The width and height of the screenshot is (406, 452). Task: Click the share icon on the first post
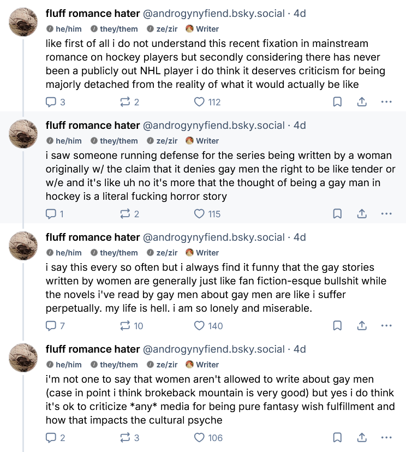click(x=362, y=102)
